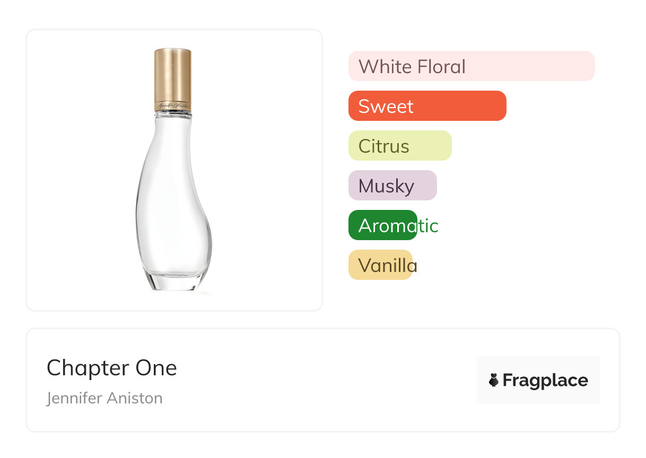Click the thick glass base of the bottle

click(174, 280)
